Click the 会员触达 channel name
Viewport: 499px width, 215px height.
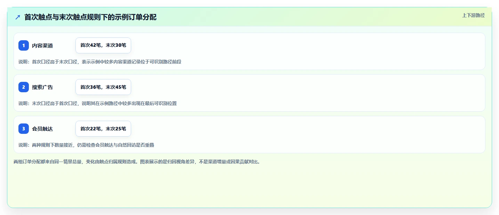click(x=42, y=129)
